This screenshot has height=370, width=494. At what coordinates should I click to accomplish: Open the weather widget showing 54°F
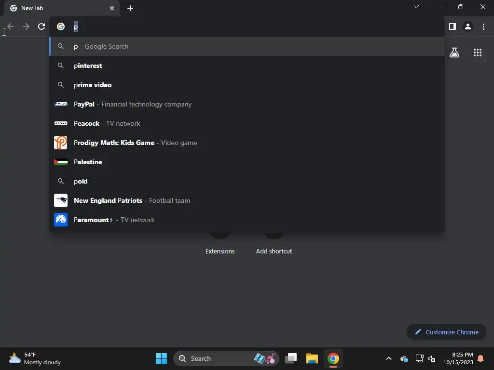(35, 358)
